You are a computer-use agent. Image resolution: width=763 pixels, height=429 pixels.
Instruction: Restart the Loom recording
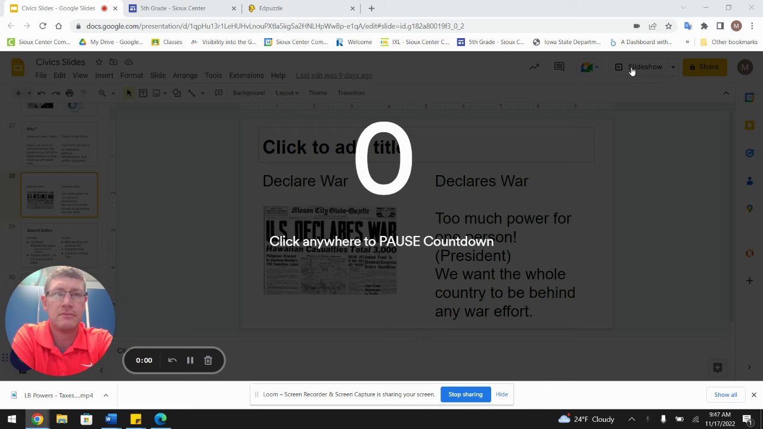tap(172, 360)
